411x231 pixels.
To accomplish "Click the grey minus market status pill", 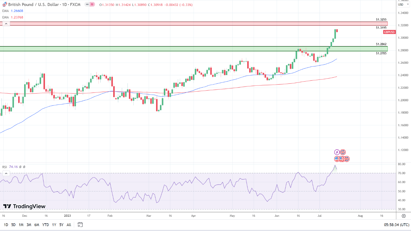I will [86, 5].
